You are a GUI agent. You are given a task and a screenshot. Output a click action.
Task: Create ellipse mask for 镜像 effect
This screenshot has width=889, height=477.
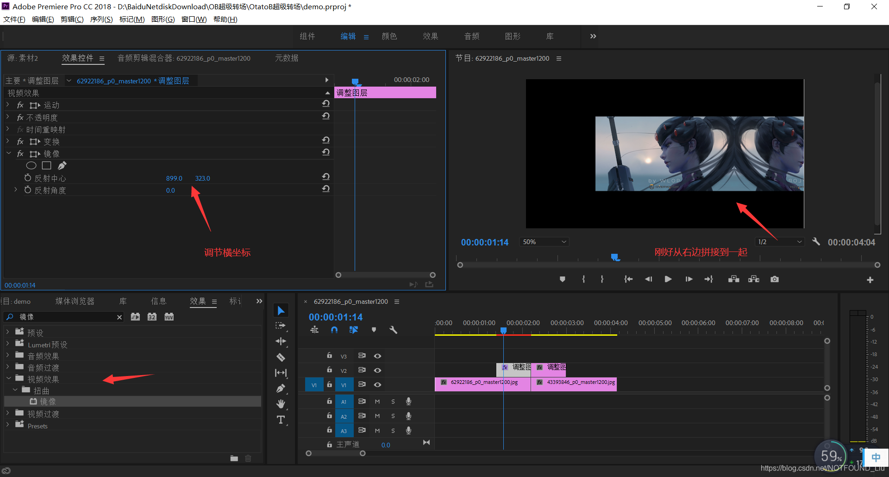tap(31, 166)
